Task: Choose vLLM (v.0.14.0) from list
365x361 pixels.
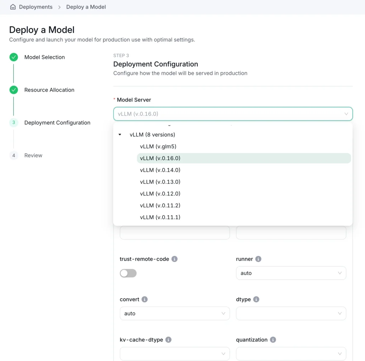Action: click(x=160, y=170)
